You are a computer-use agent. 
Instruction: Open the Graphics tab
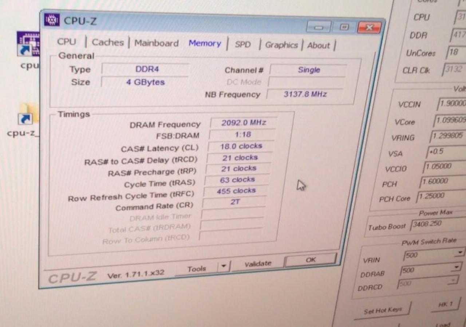pyautogui.click(x=281, y=45)
